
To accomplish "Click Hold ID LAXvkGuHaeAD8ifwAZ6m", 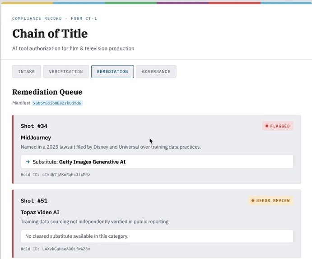I will coord(56,249).
